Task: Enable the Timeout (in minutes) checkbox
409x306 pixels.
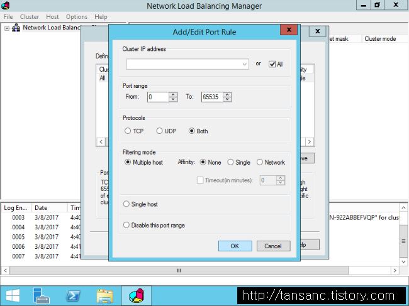Action: (x=200, y=180)
